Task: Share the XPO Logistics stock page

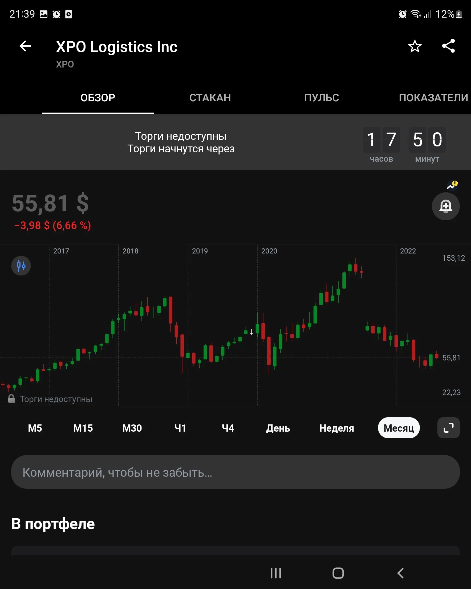Action: pos(448,46)
